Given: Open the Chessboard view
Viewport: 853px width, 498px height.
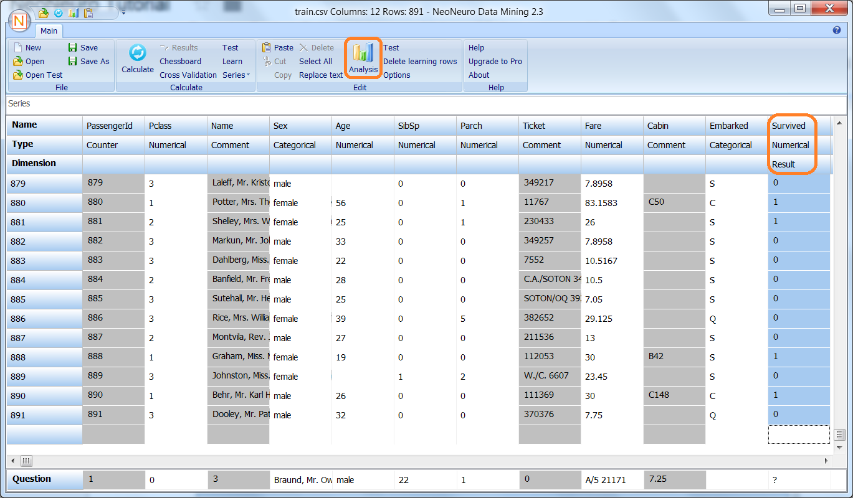Looking at the screenshot, I should click(180, 61).
